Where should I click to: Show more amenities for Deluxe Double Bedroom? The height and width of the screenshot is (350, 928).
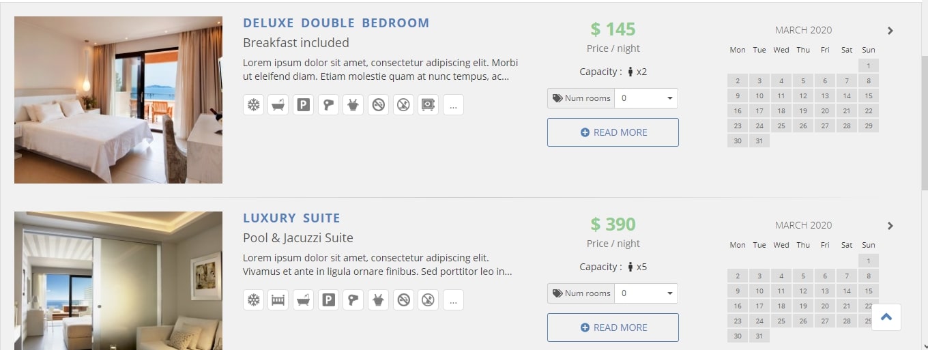click(454, 104)
